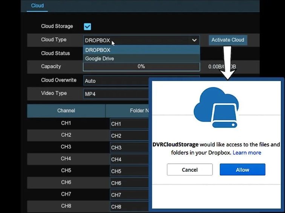Open the Video Type MP4 dropdown

tap(116, 94)
